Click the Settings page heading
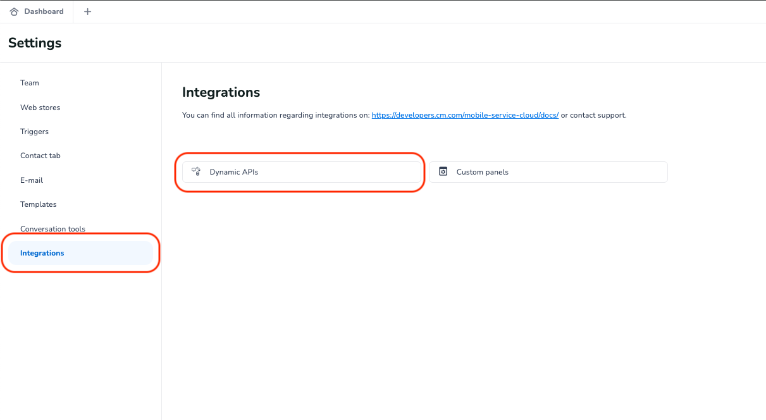Screen dimensions: 766x420 35,43
